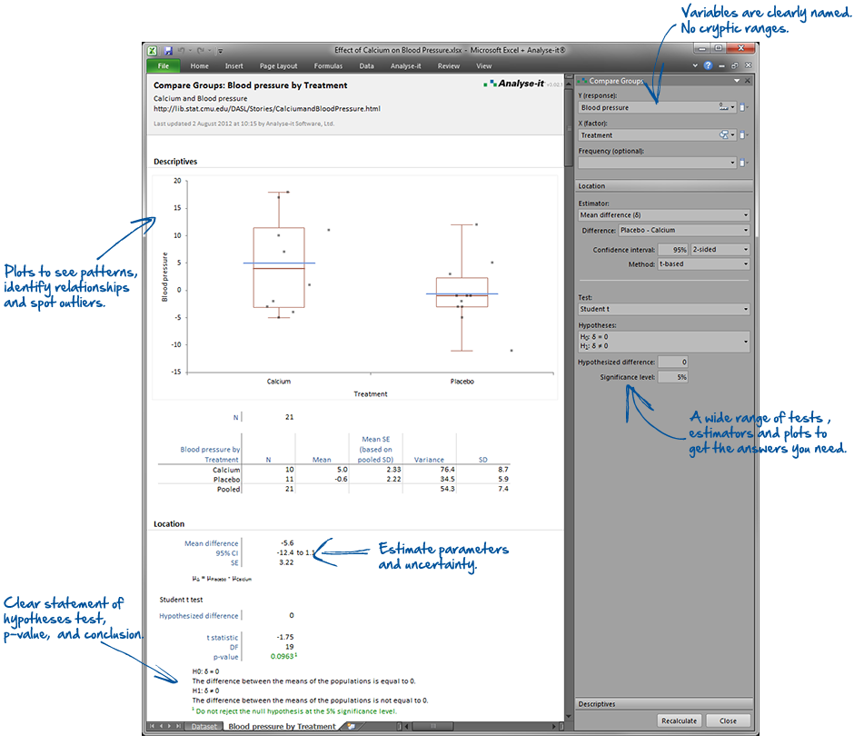
Task: Click the Excel application icon in title bar
Action: coord(154,51)
